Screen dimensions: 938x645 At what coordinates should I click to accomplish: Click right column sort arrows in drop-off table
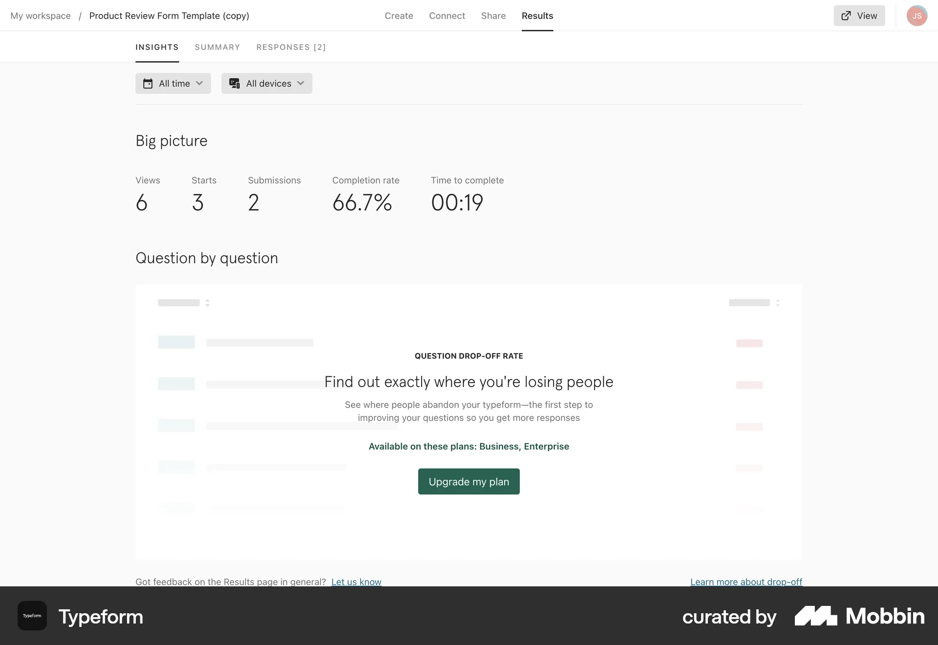pyautogui.click(x=778, y=303)
